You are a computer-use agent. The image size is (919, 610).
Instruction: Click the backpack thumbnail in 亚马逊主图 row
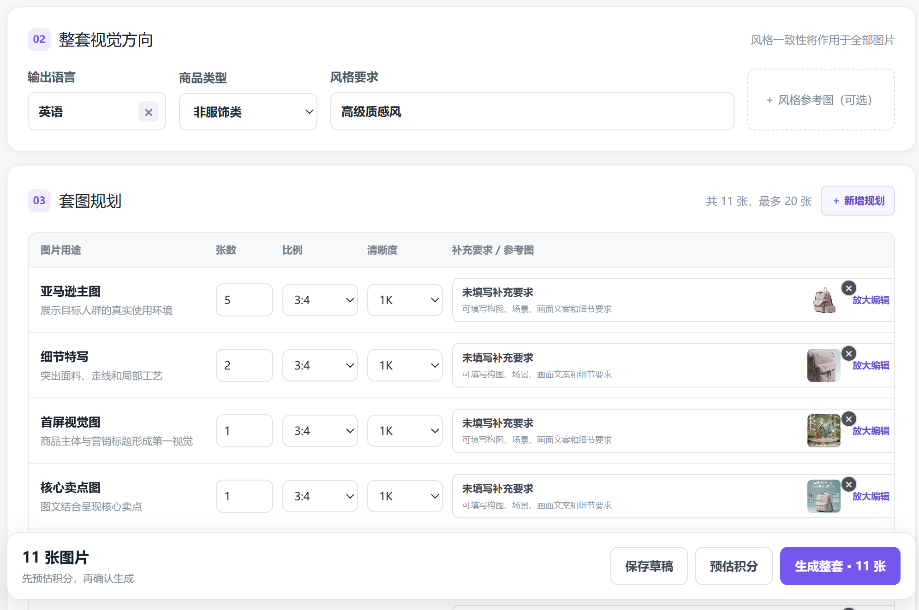[x=824, y=300]
